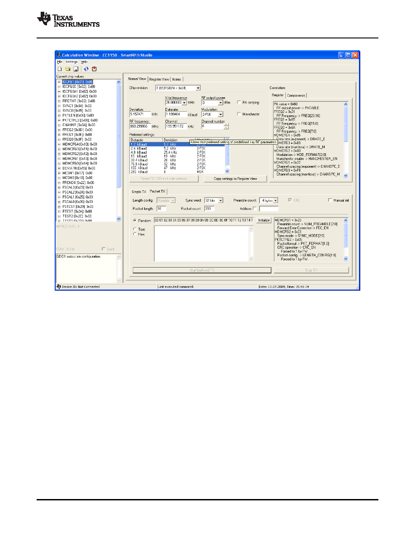The width and height of the screenshot is (415, 537).
Task: Click the Save disk toolbar icon
Action: [75, 69]
